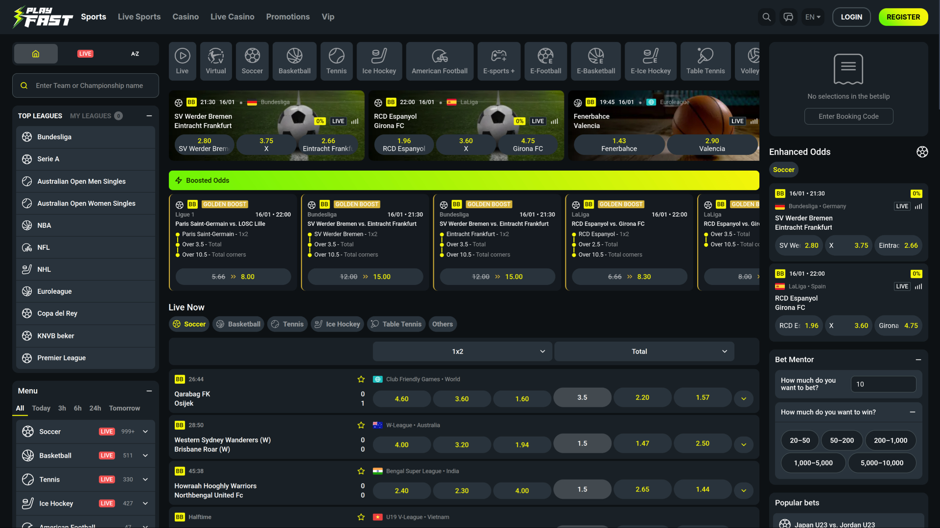Favorite the Qarabag FK vs Osijek match

coord(361,379)
